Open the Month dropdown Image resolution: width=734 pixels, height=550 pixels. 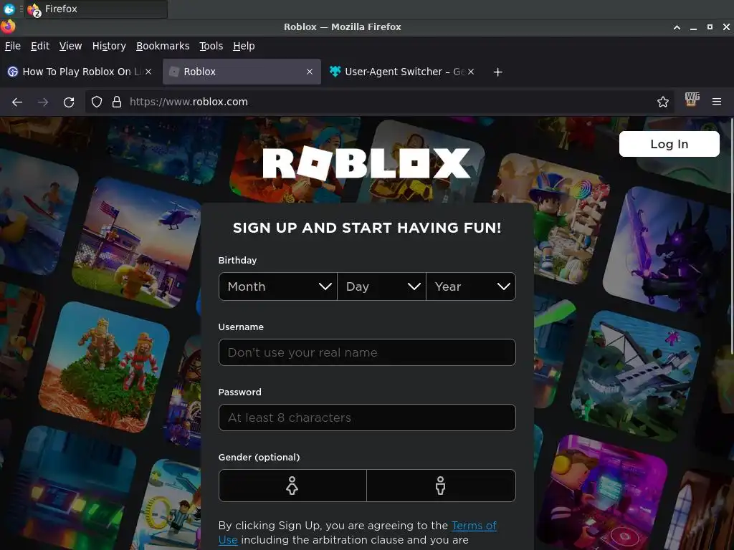[x=278, y=286]
